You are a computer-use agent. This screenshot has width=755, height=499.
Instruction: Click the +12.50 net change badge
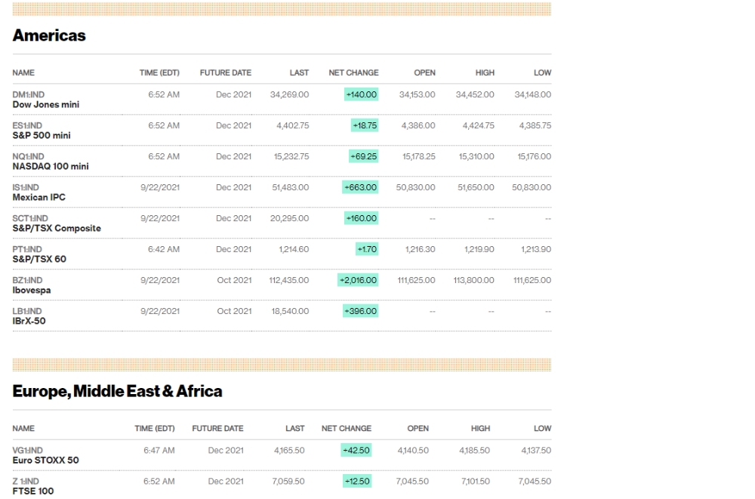pyautogui.click(x=357, y=481)
